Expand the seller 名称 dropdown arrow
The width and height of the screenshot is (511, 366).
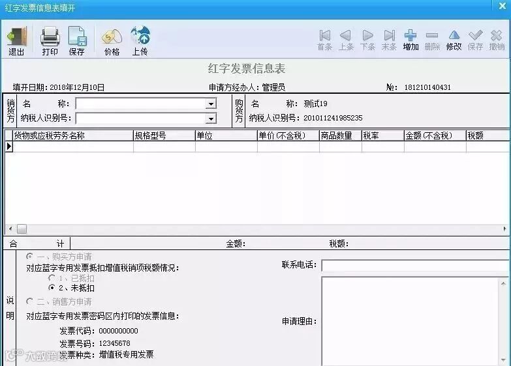(x=211, y=104)
